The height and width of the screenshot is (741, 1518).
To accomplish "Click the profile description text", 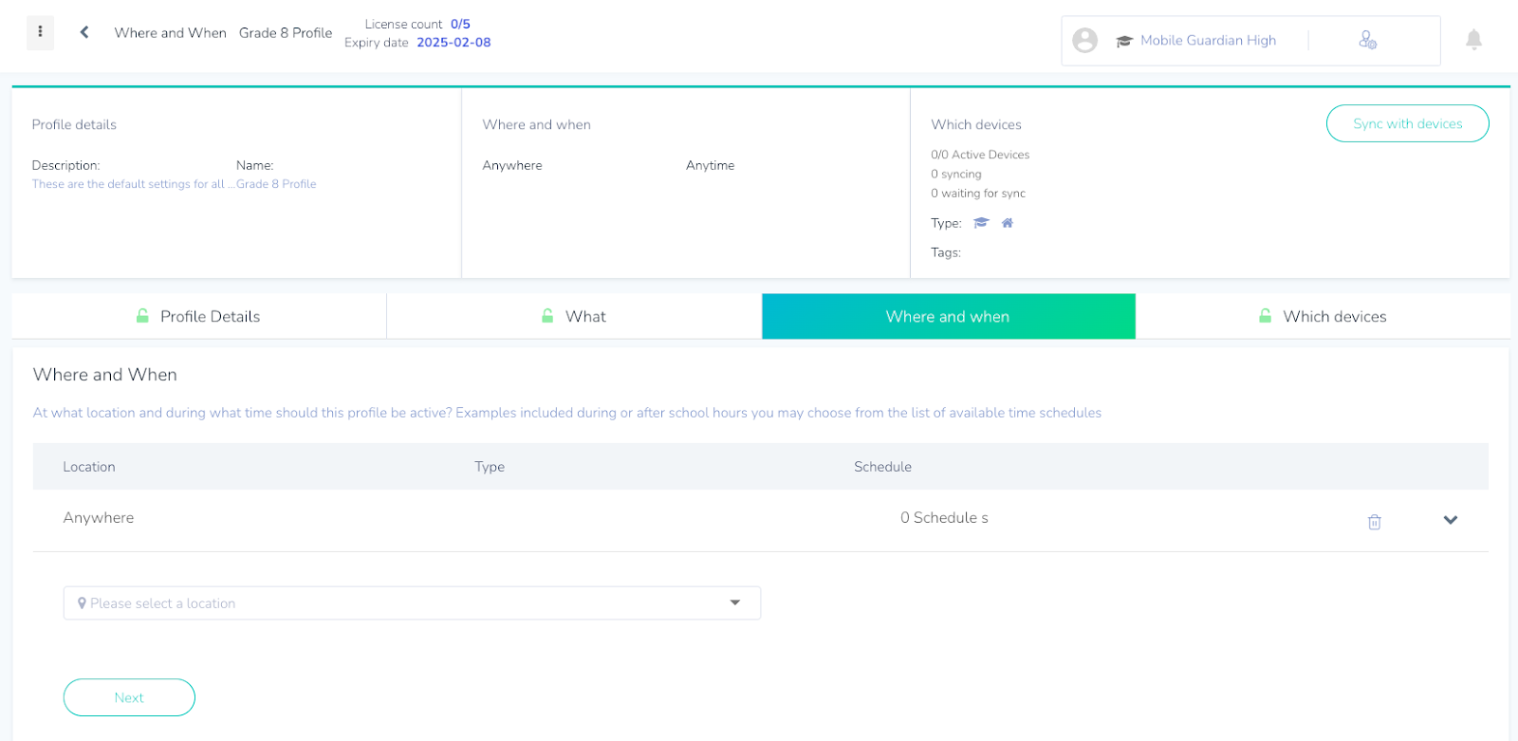I will pos(133,184).
